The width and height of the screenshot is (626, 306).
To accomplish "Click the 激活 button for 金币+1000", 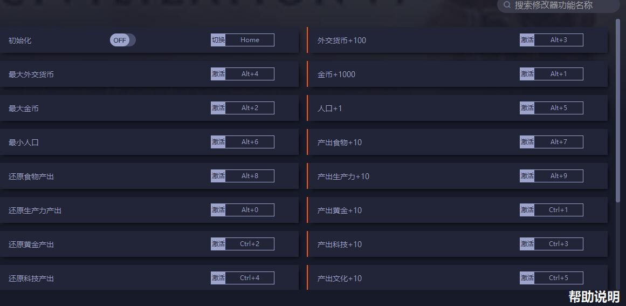I will tap(527, 74).
